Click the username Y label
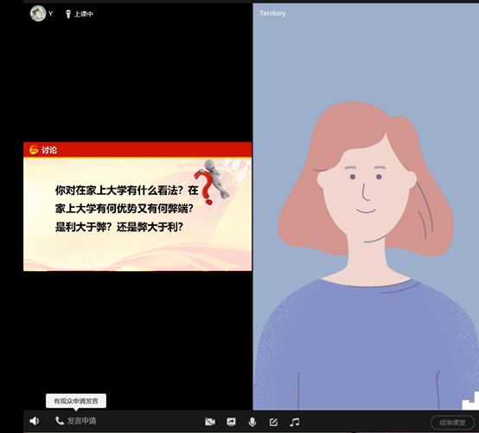Viewport: 479px width, 433px height. [x=51, y=14]
